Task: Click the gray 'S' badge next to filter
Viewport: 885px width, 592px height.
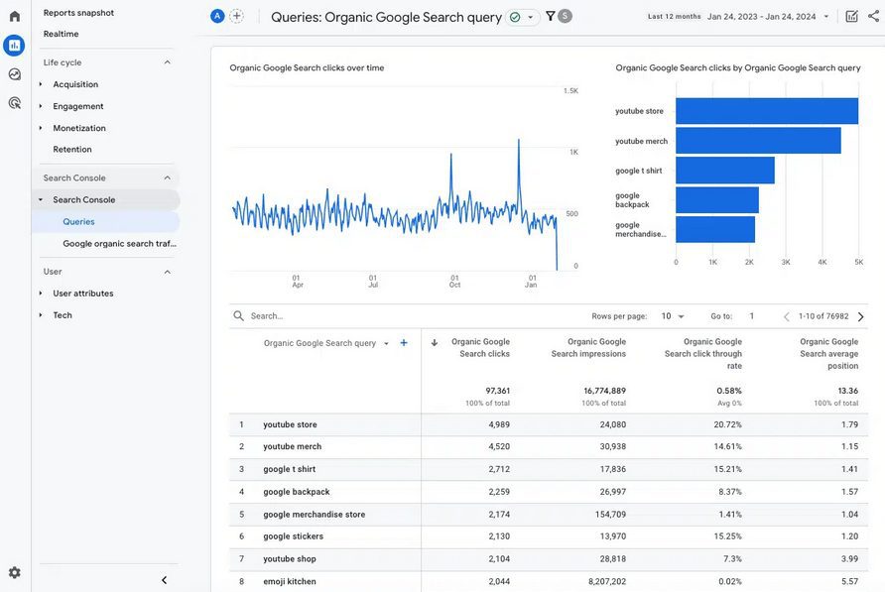Action: click(565, 17)
